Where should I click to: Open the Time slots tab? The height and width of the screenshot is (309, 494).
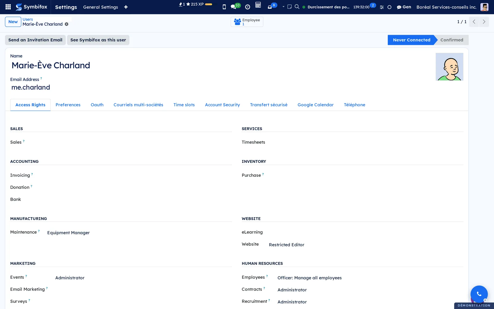[x=184, y=105]
